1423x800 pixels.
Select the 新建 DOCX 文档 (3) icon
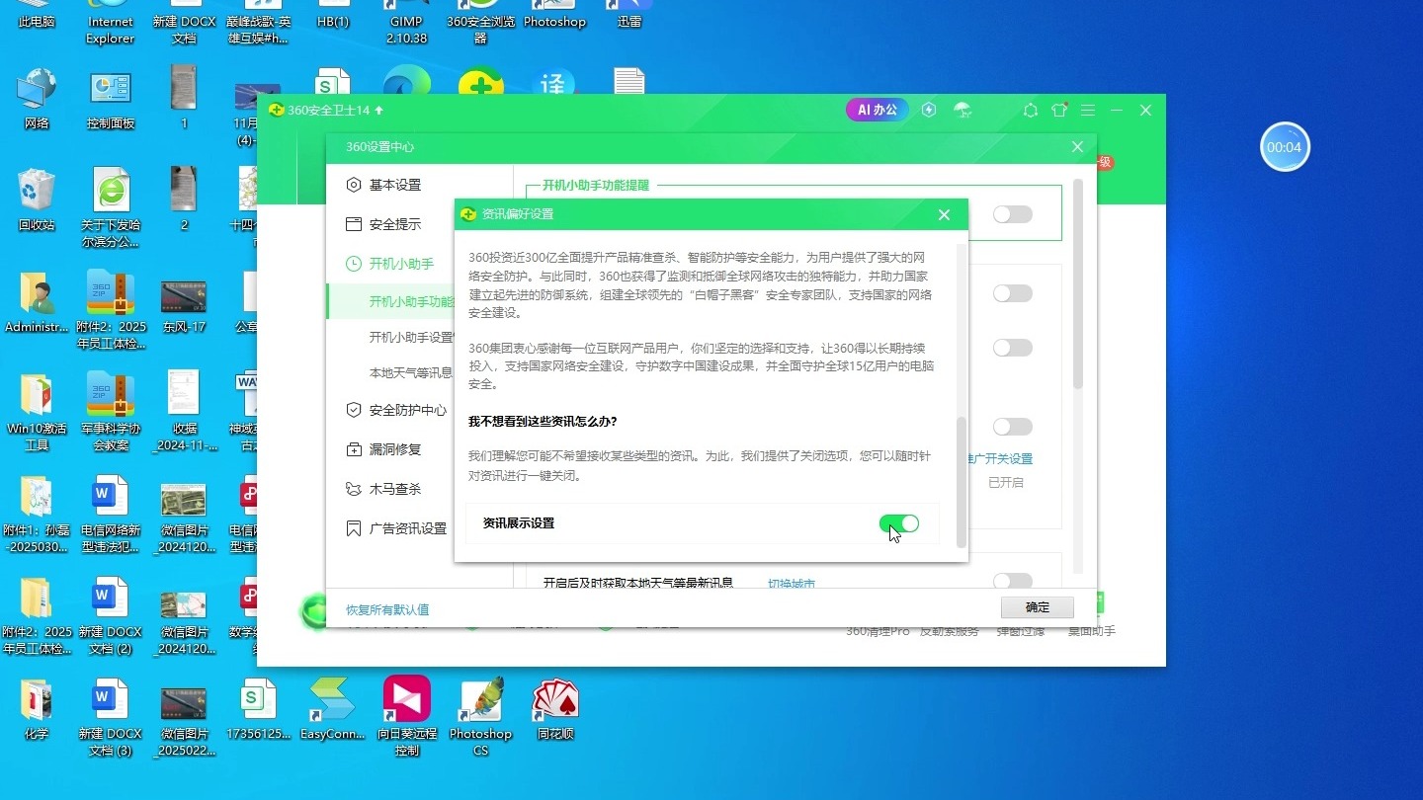[111, 717]
